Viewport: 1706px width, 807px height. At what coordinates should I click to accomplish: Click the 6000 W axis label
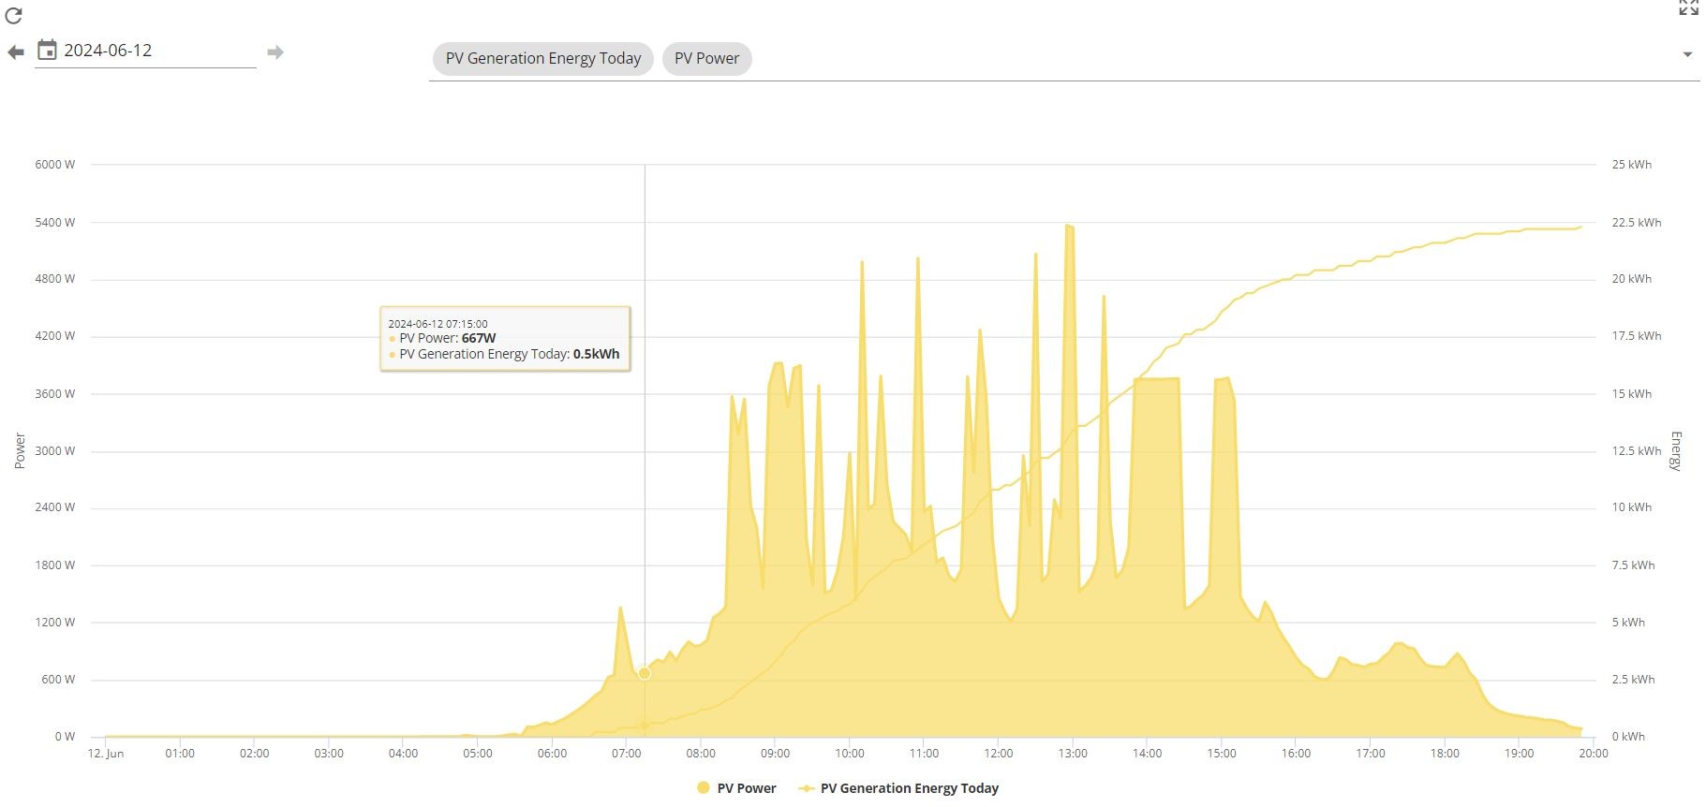pyautogui.click(x=55, y=165)
